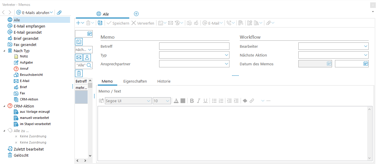This screenshot has height=164, width=376.
Task: Switch to the Eigenschaften tab
Action: [x=135, y=81]
